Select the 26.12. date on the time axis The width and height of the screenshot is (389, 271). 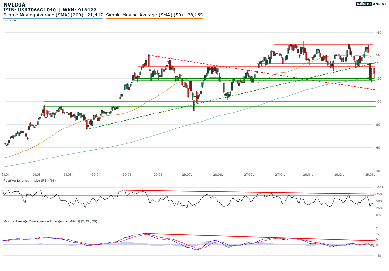click(339, 175)
